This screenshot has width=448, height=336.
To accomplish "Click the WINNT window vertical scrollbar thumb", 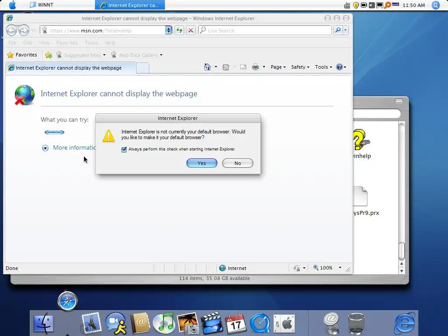I will click(x=402, y=251).
